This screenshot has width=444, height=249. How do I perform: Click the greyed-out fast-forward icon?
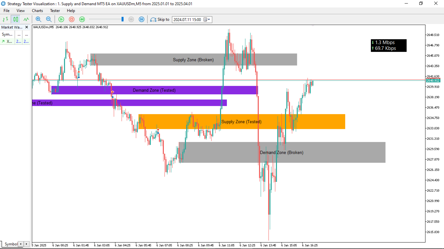[x=131, y=19]
